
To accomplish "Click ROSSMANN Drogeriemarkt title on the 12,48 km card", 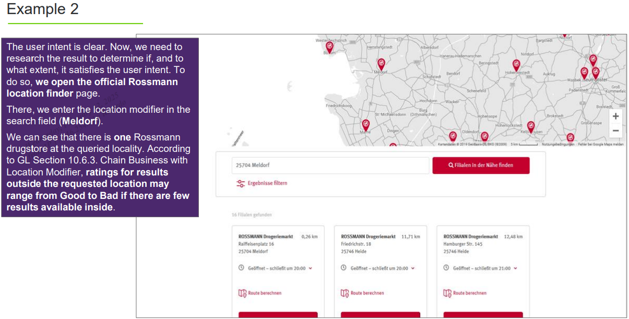I will click(x=471, y=237).
